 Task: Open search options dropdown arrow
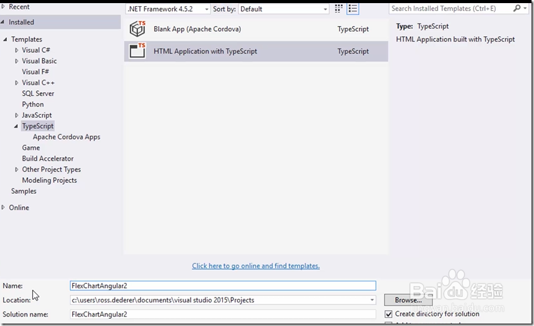coord(525,8)
